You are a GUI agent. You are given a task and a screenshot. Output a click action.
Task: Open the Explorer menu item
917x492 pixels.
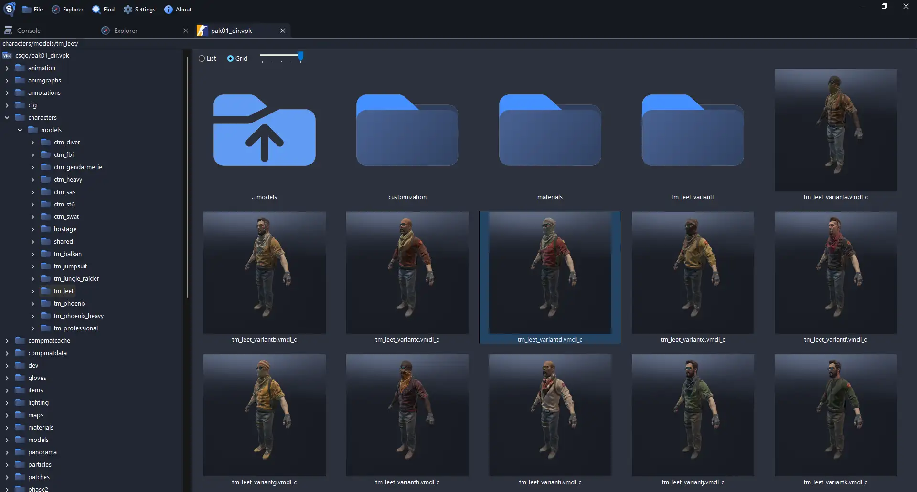click(67, 9)
